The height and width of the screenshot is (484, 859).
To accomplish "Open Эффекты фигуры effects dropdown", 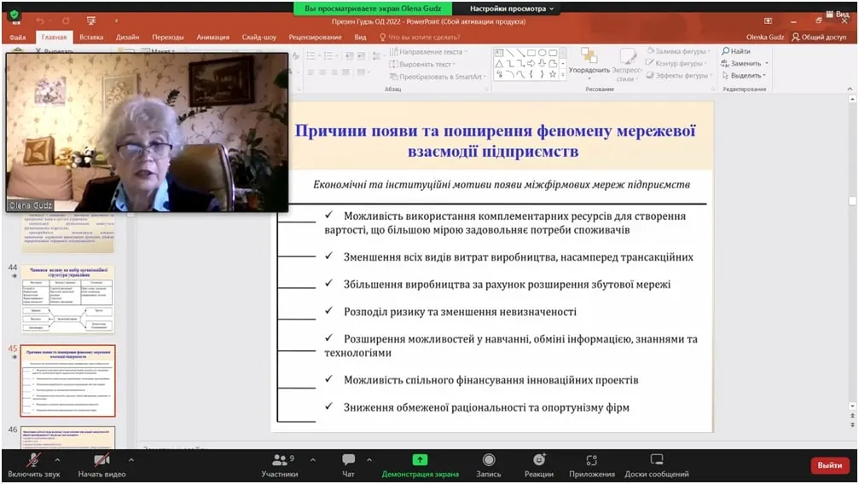I will [679, 76].
